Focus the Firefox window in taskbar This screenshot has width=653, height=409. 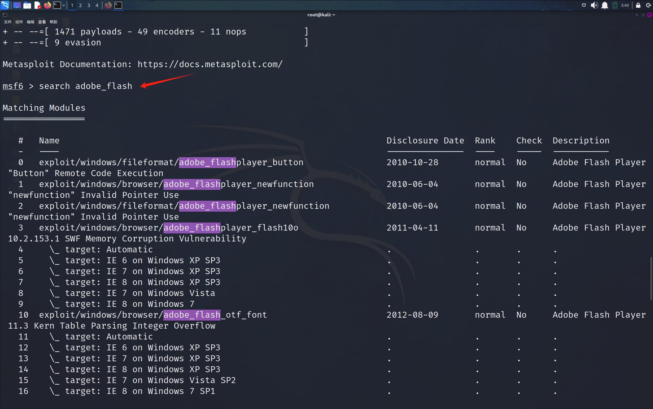click(x=108, y=5)
